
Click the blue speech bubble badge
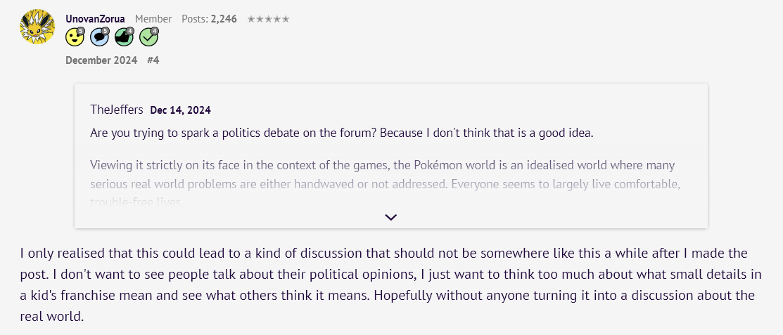tap(99, 37)
